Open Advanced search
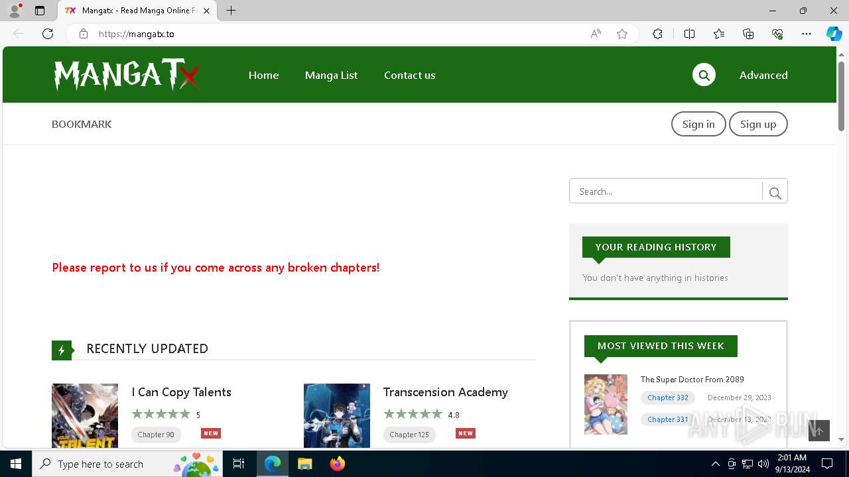The width and height of the screenshot is (849, 477). [x=763, y=76]
